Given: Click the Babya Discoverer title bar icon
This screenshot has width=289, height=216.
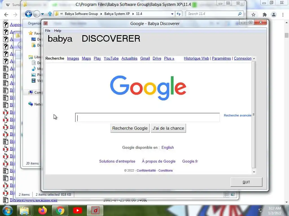Looking at the screenshot, I should [45, 23].
